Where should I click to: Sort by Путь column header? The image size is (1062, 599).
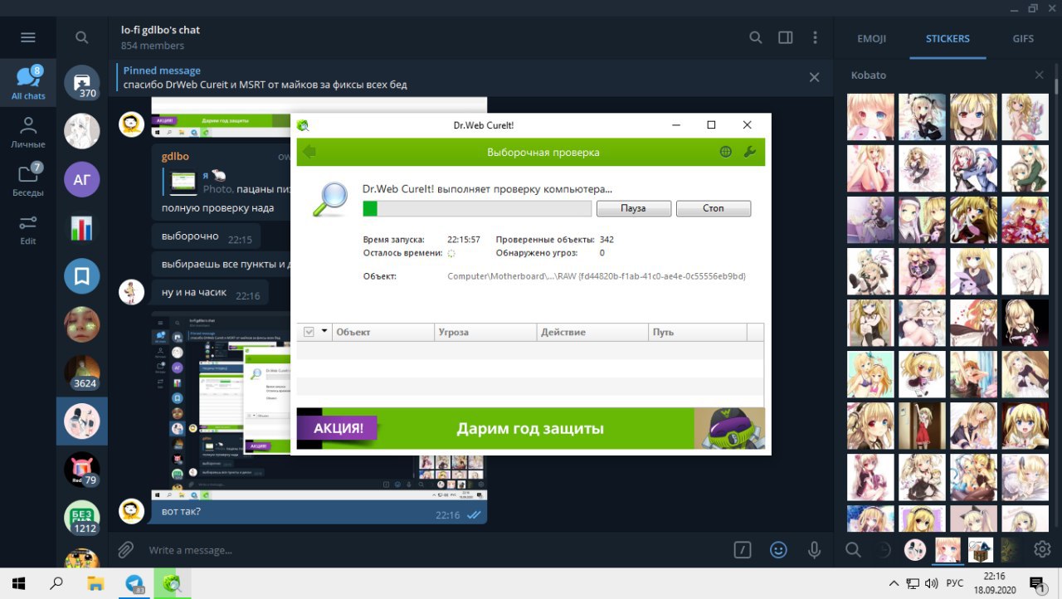coord(697,332)
